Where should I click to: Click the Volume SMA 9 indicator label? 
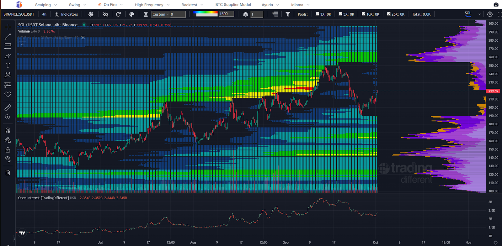pos(29,31)
